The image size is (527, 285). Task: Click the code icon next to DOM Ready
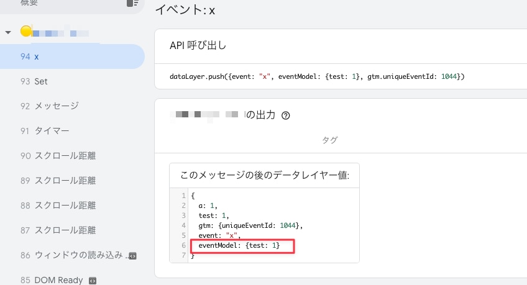[x=93, y=280]
